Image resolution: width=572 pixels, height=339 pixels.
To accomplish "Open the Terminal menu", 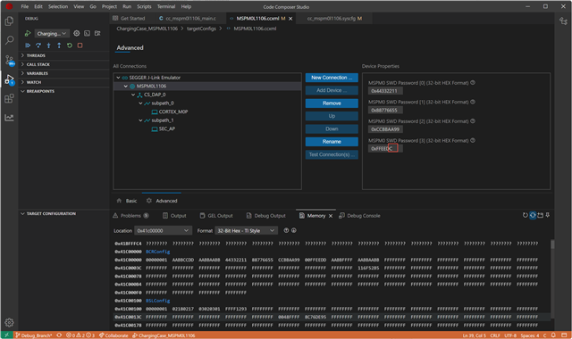I will click(166, 6).
